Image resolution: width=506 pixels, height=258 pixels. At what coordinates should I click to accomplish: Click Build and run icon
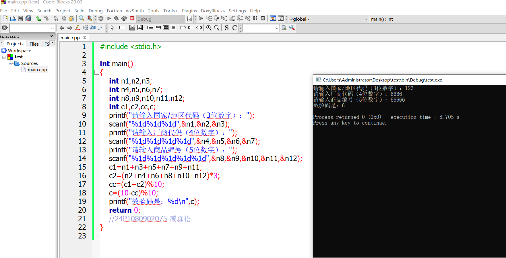(x=117, y=19)
